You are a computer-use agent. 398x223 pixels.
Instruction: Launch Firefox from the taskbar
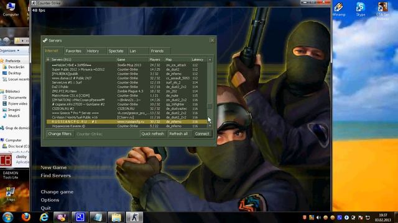point(25,217)
